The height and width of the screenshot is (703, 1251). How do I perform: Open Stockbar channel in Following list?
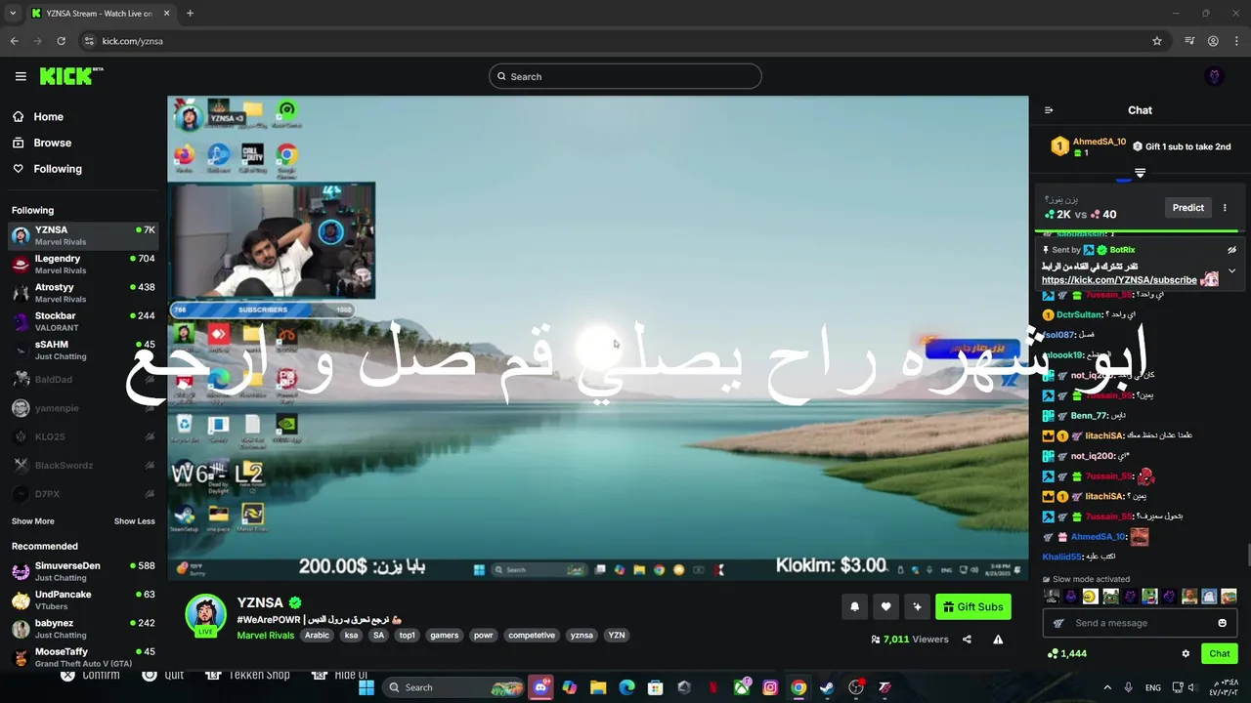82,321
